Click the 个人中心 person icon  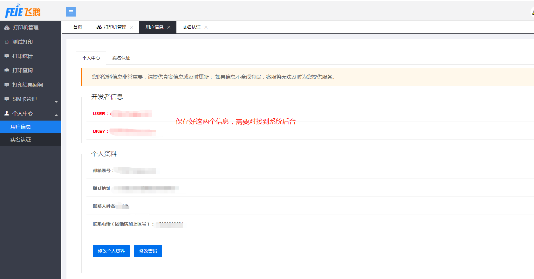[7, 113]
